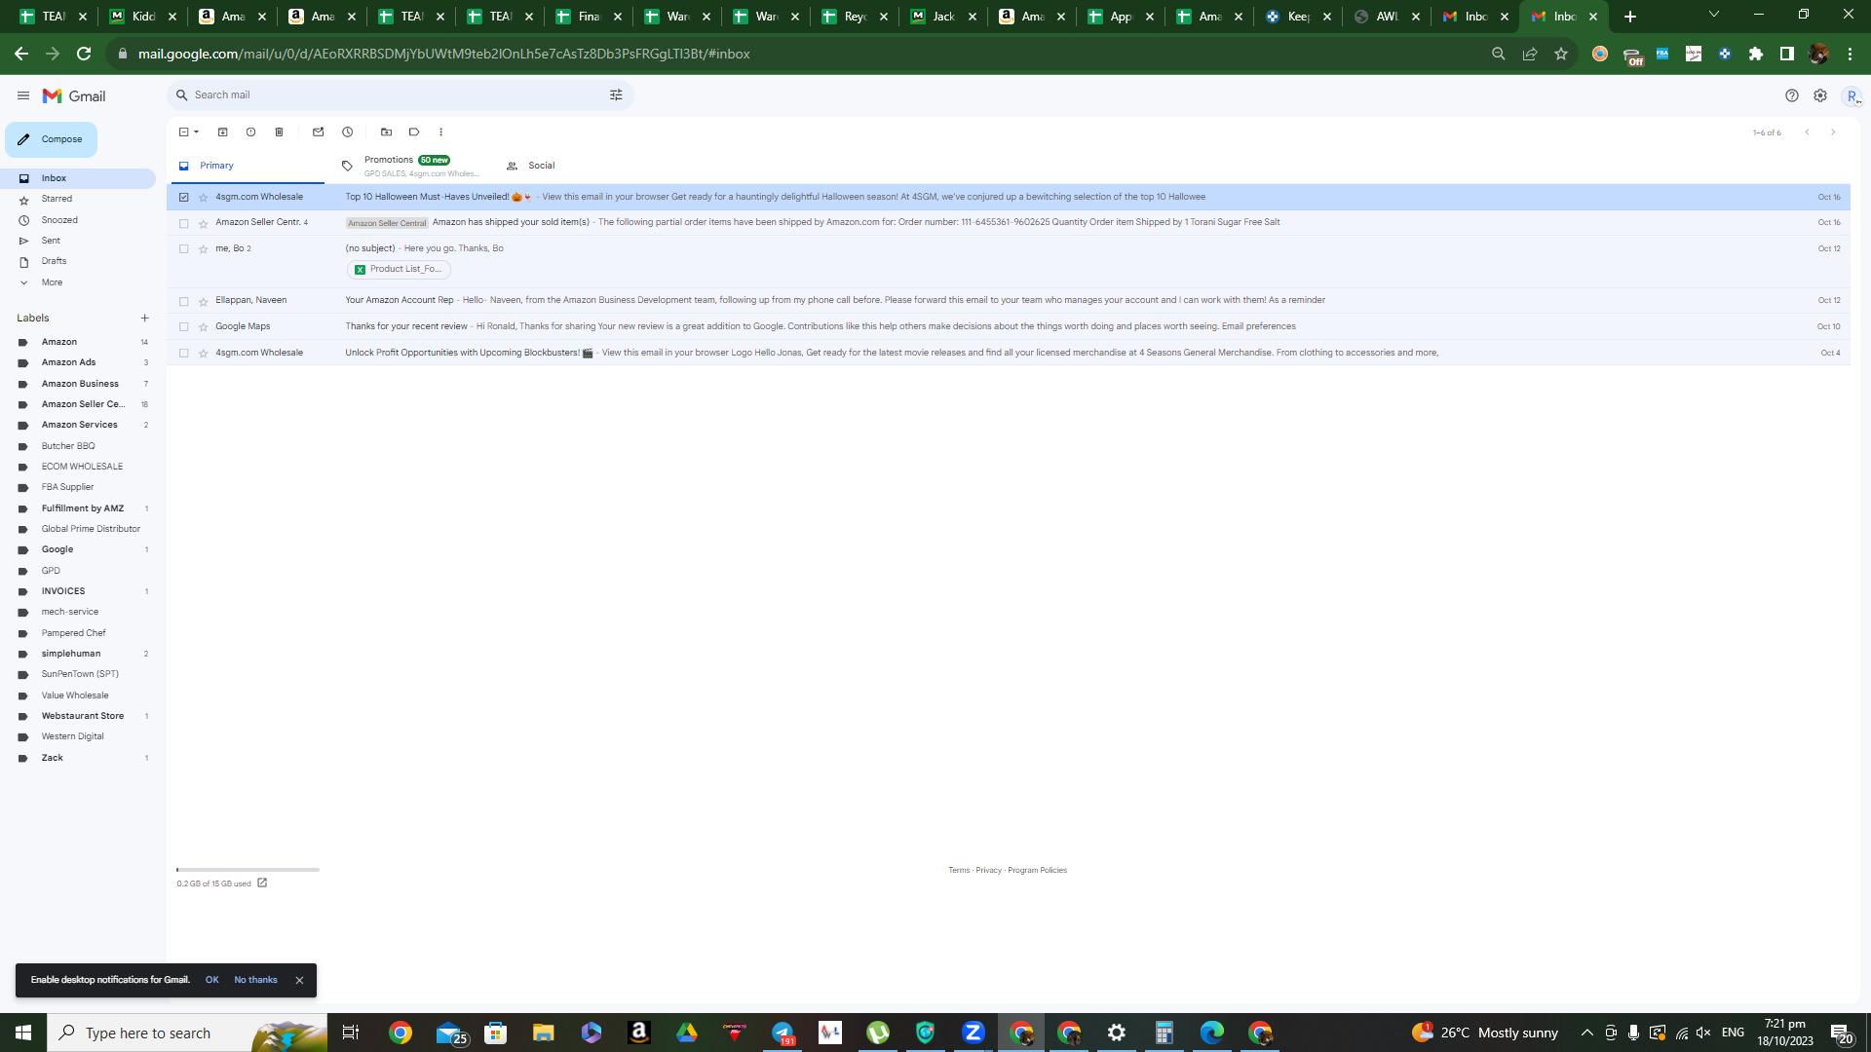
Task: Open the Drafts folder
Action: coord(54,261)
